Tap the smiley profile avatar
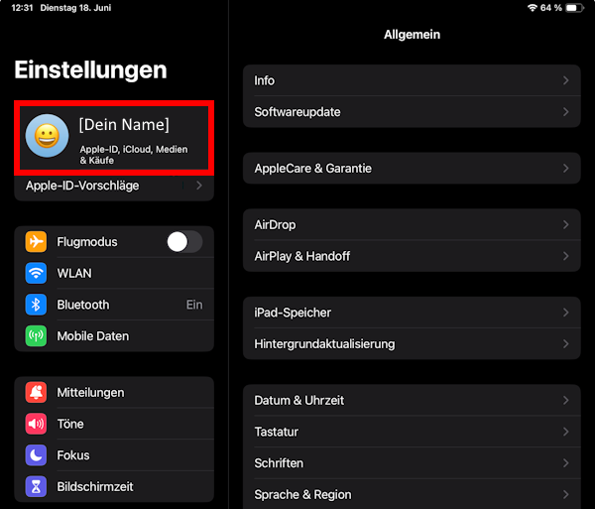Screen dimensions: 595x509 pos(47,136)
